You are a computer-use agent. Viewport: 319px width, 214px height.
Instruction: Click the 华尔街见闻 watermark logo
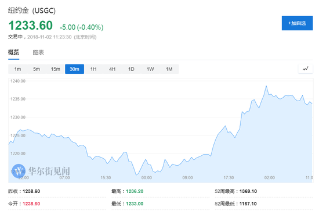pos(41,171)
